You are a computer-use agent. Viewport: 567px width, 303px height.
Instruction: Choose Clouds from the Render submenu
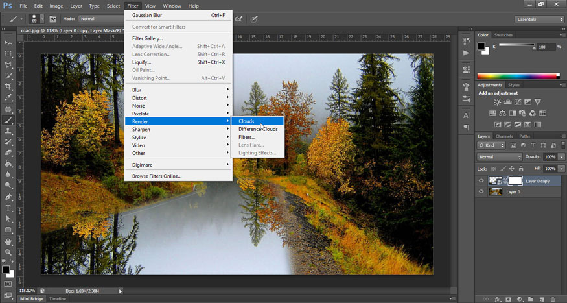coord(246,121)
